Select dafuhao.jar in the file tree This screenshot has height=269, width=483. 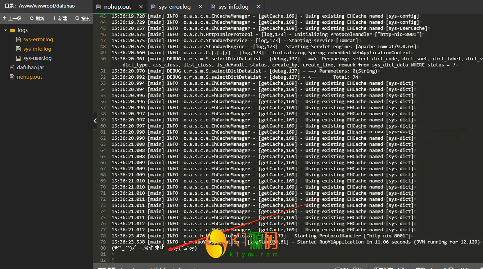click(31, 68)
